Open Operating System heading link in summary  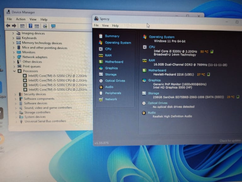(x=162, y=37)
